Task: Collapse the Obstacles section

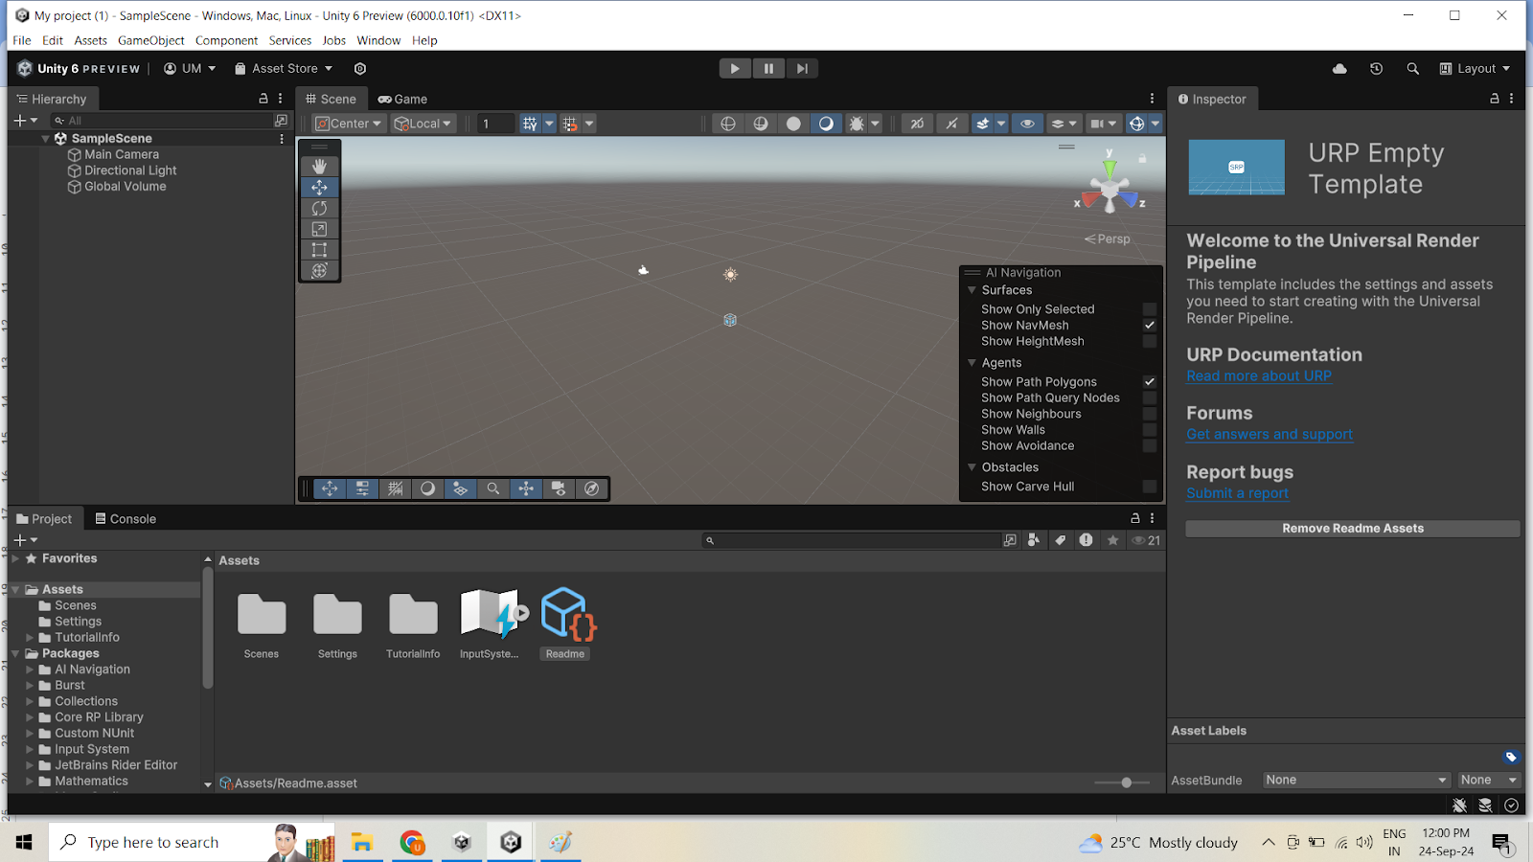Action: point(972,467)
